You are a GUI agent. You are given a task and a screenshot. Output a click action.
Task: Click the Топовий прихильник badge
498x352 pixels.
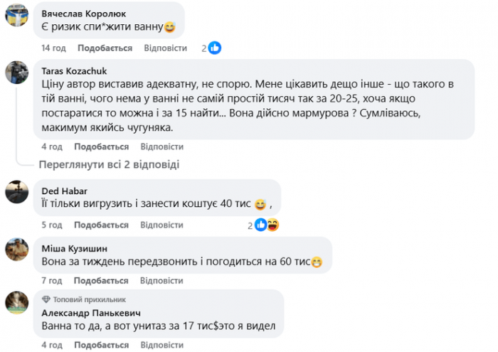[x=75, y=299]
